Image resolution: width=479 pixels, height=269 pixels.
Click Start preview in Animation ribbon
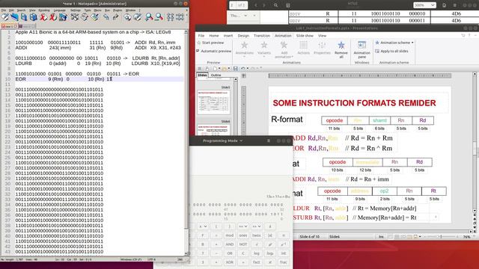coord(210,43)
